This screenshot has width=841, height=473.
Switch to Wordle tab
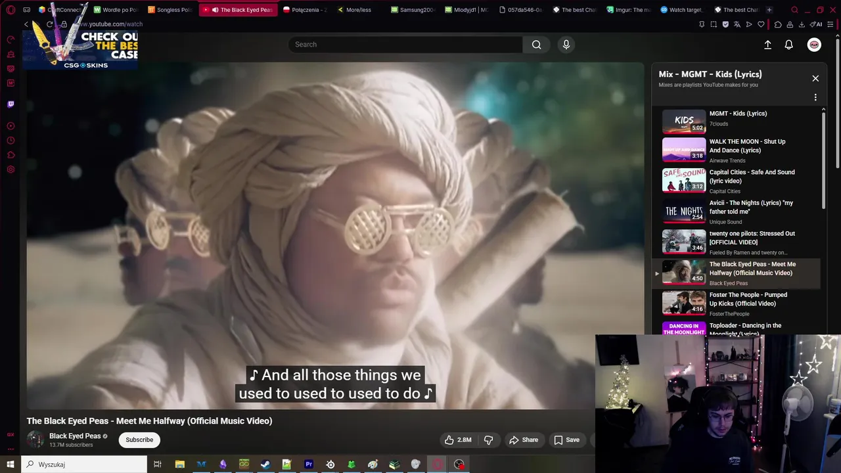pyautogui.click(x=116, y=10)
